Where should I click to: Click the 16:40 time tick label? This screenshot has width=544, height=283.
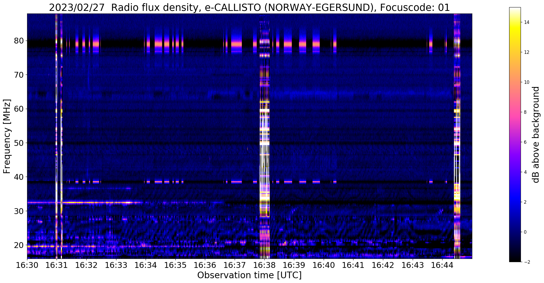324,265
